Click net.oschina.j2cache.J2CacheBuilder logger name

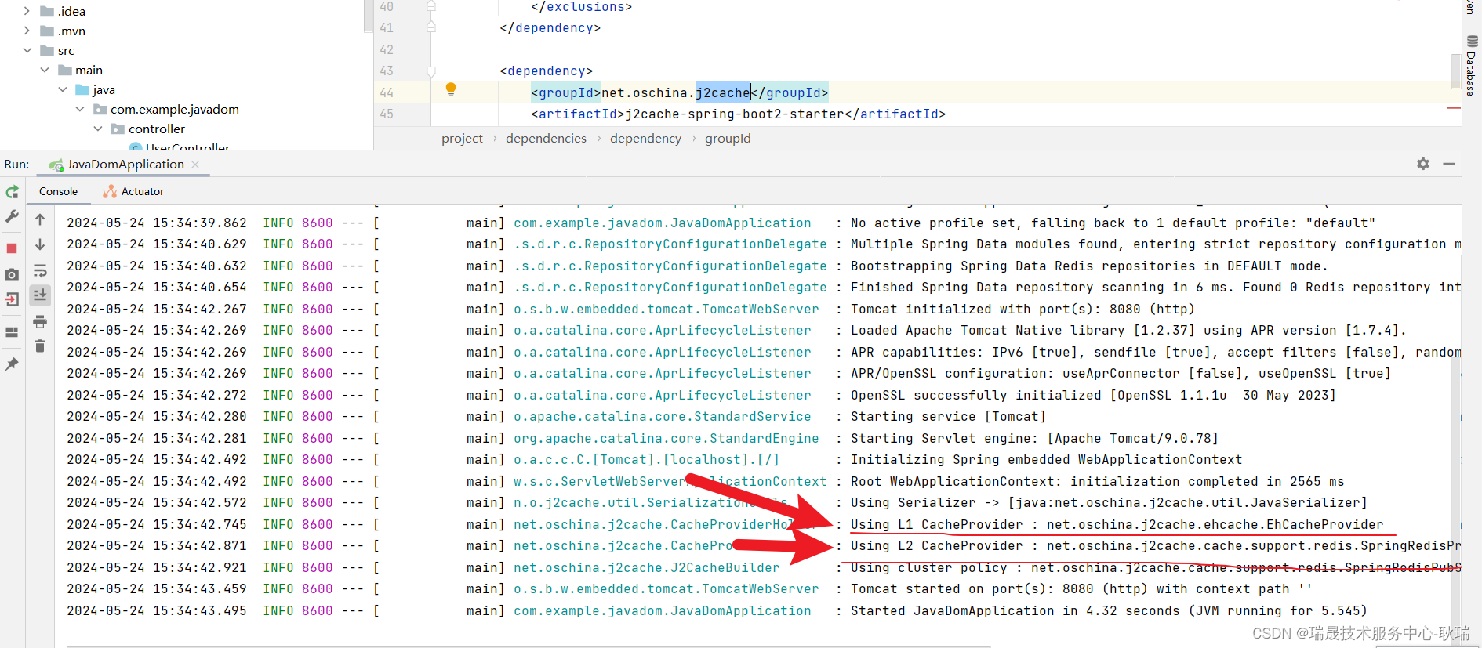coord(647,567)
